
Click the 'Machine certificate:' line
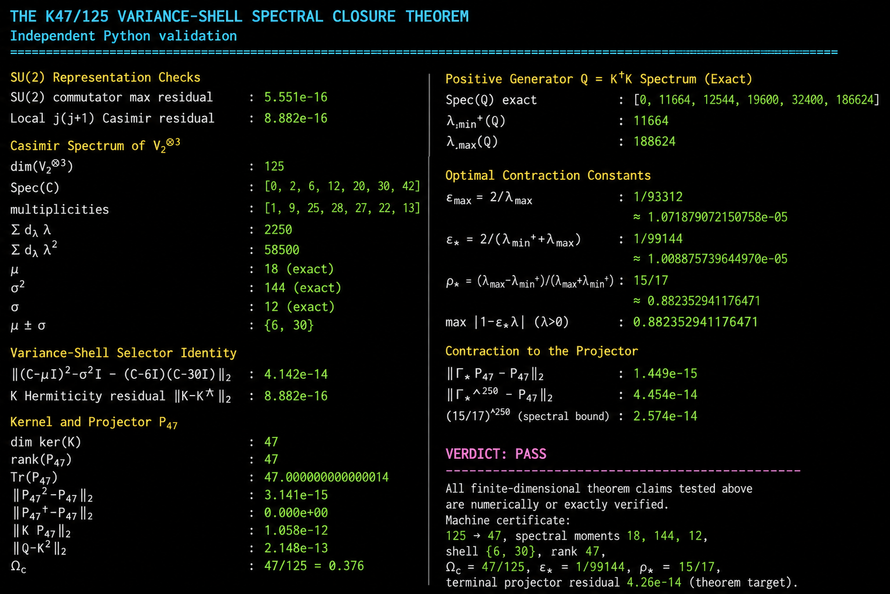508,520
